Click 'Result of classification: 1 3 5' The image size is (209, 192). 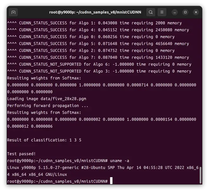coord(44,140)
